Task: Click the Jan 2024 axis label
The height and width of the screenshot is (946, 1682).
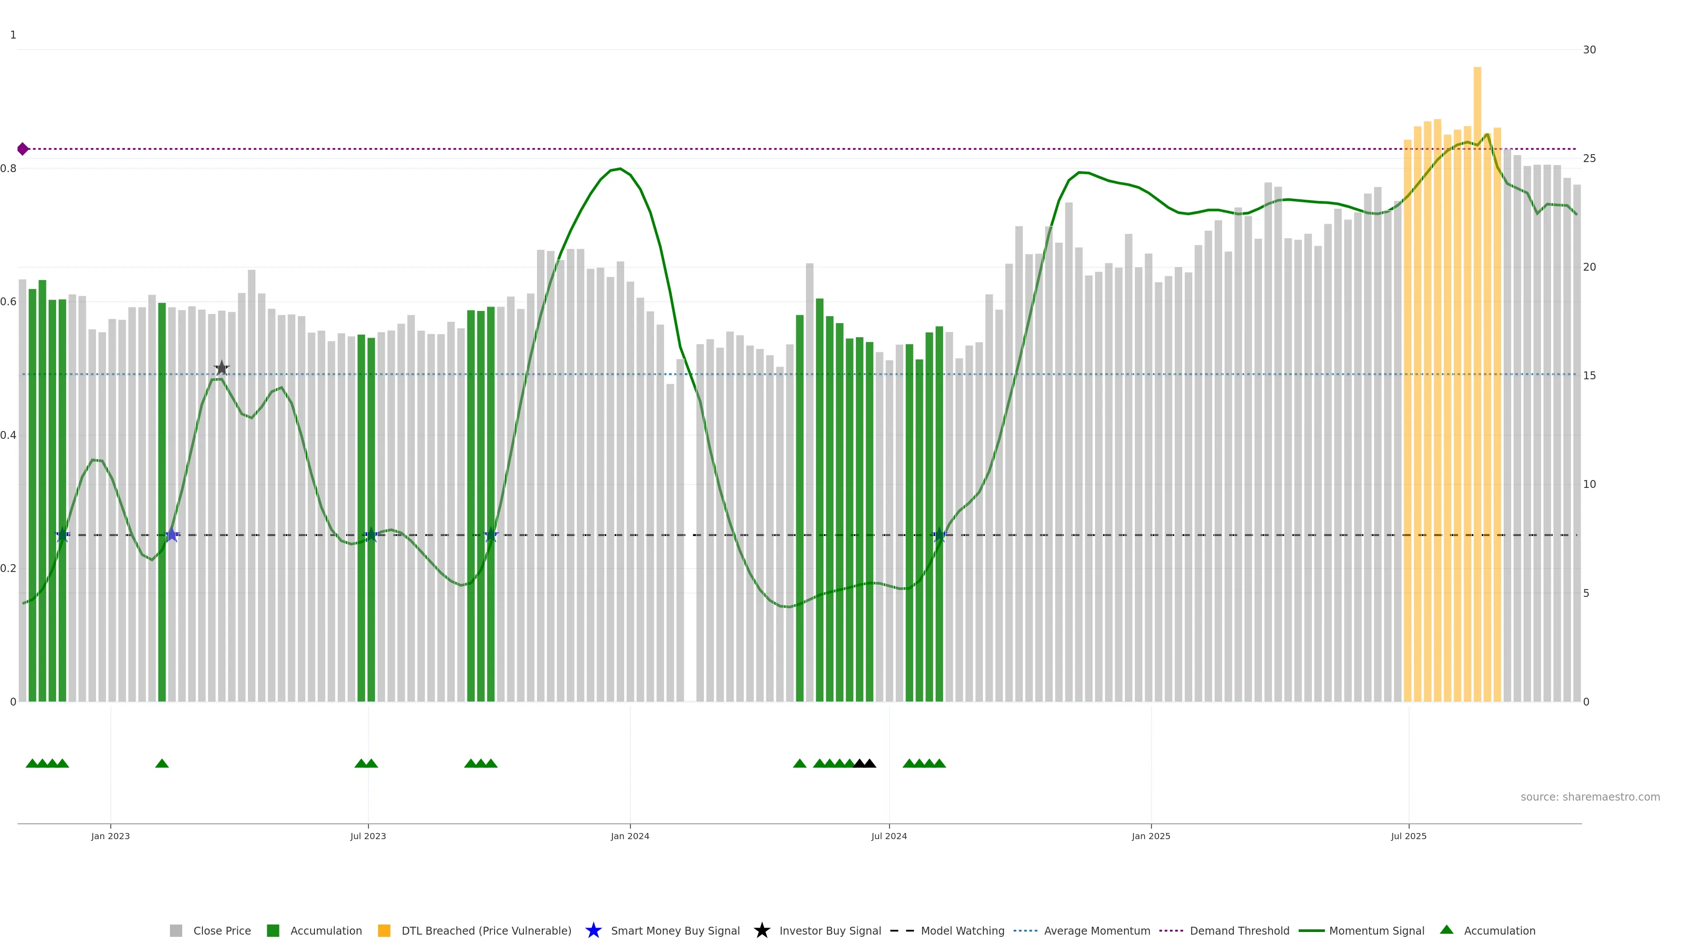Action: (629, 836)
